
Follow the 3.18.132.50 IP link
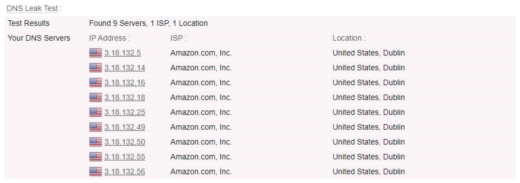pyautogui.click(x=125, y=142)
